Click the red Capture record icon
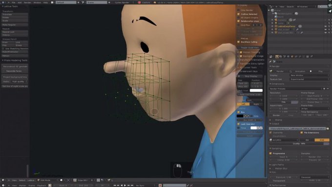This screenshot has height=187, width=332. coord(139,2)
